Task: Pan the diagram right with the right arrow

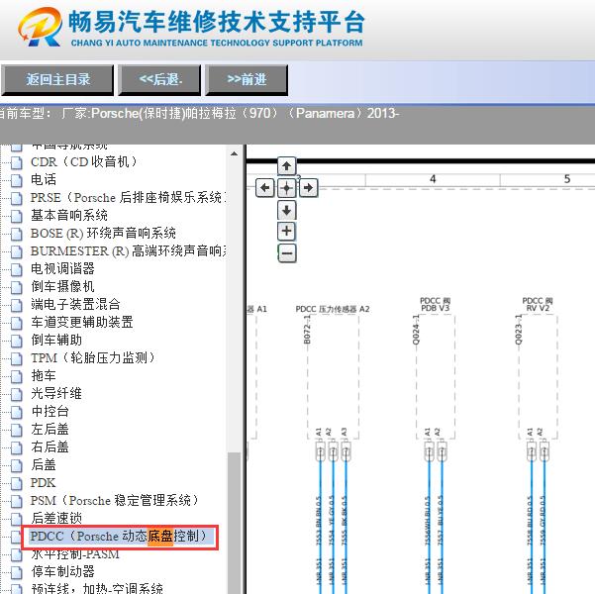Action: pos(308,187)
